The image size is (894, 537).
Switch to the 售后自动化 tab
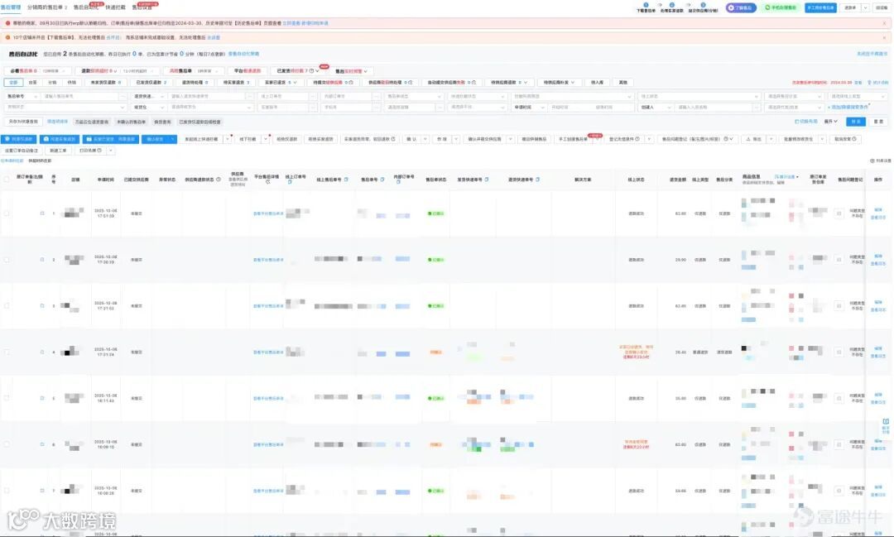click(x=86, y=7)
